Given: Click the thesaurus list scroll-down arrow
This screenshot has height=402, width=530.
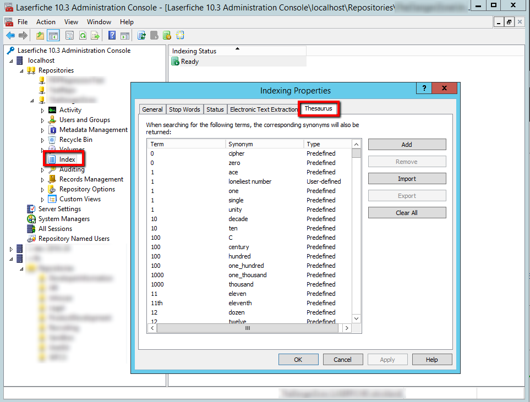Looking at the screenshot, I should tap(356, 318).
